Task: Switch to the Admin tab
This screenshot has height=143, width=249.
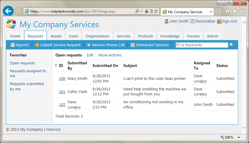Action: pyautogui.click(x=213, y=36)
